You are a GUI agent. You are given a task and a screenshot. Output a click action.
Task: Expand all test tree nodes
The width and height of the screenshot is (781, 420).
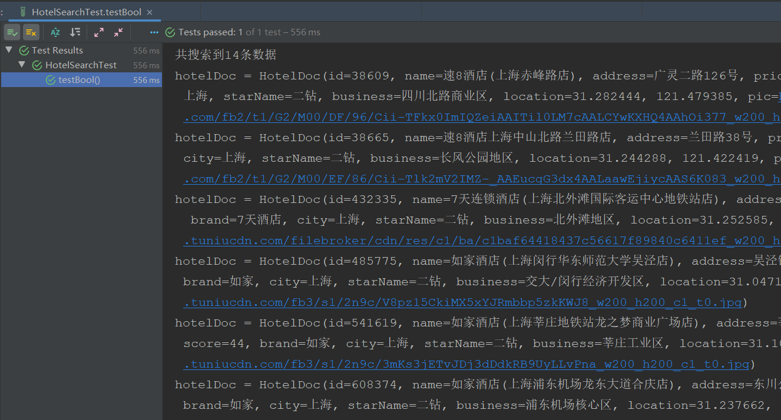tap(99, 32)
